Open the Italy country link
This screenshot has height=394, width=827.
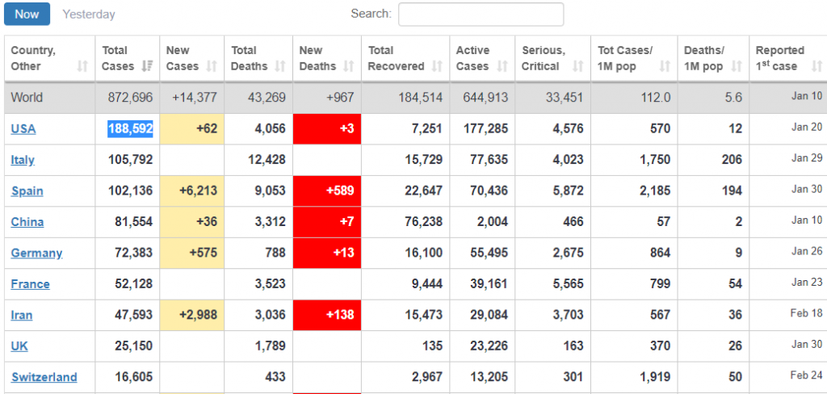[x=23, y=160]
